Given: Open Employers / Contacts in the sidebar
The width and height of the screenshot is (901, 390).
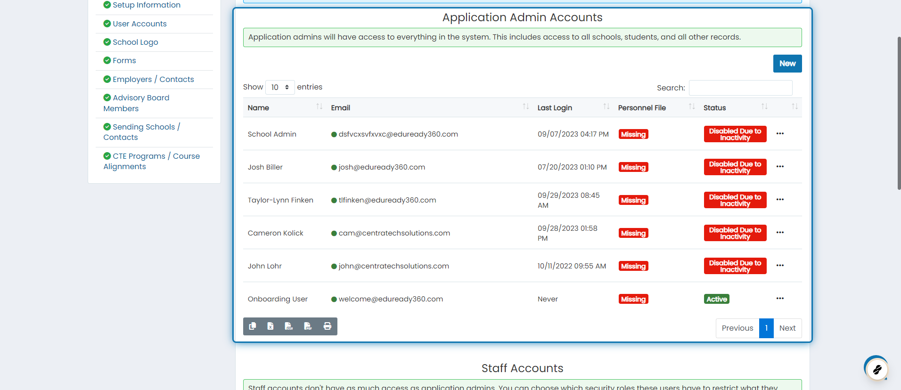Looking at the screenshot, I should [153, 79].
